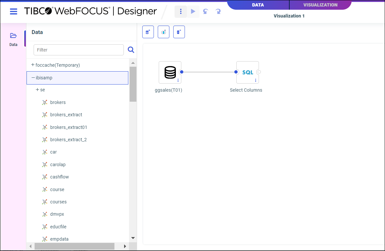Click the add data source icon
385x251 pixels.
148,32
